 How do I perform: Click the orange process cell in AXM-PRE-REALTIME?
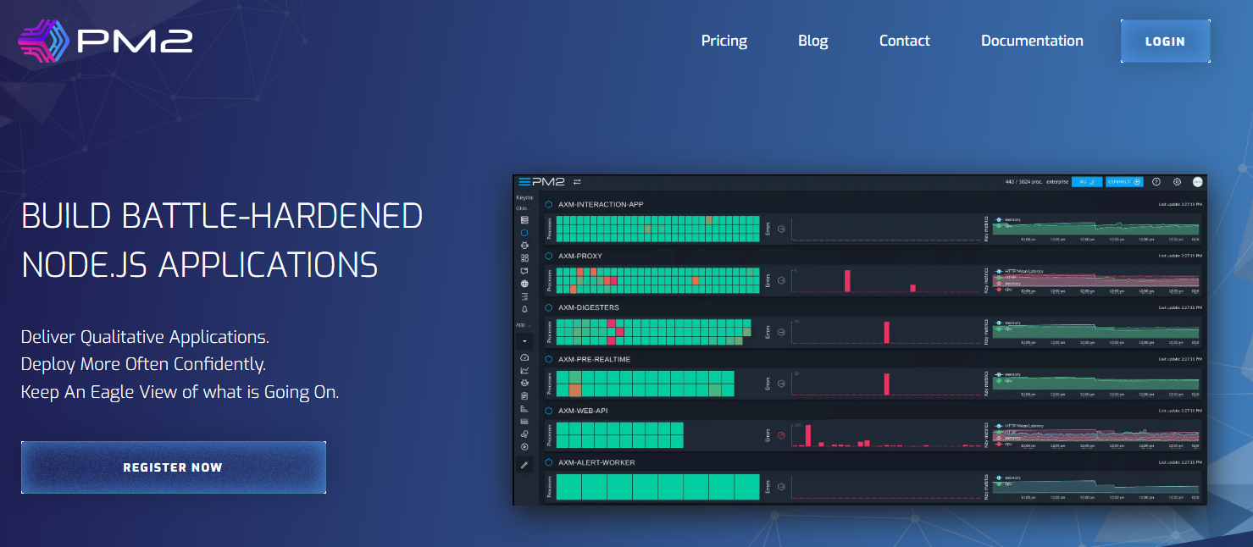[x=575, y=390]
